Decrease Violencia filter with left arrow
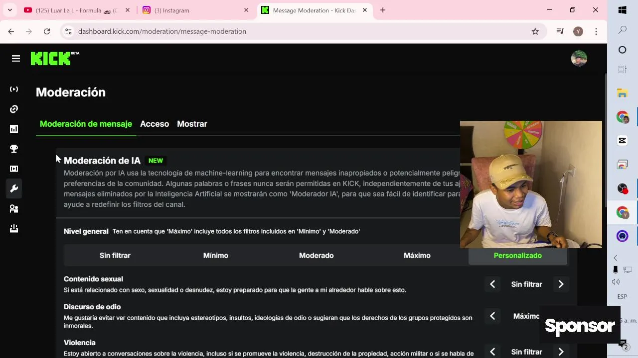Viewport: 638px width, 358px height. [492, 352]
